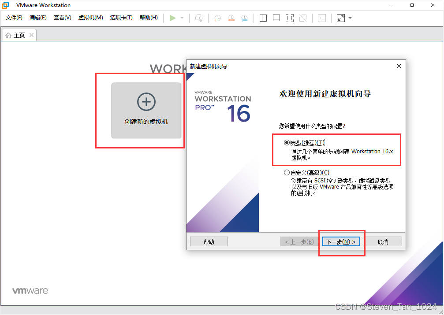The image size is (444, 315).
Task: Open the power options dropdown arrow
Action: click(182, 18)
